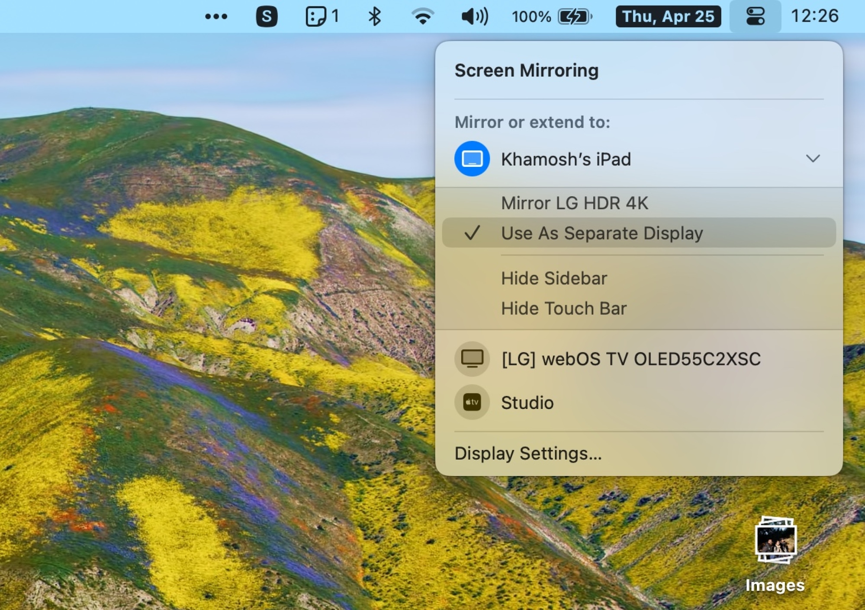Toggle Mirror LG HDR 4K option
The height and width of the screenshot is (610, 865).
(x=575, y=203)
